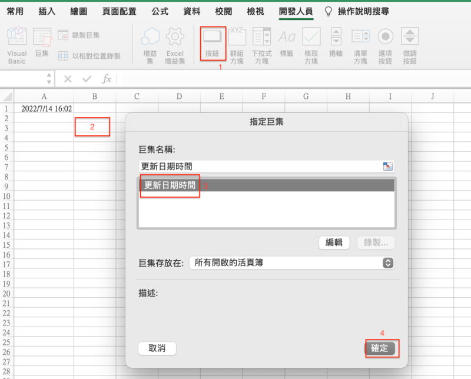The width and height of the screenshot is (471, 379).
Task: Open the Excel 增益集 add-ins
Action: [175, 46]
